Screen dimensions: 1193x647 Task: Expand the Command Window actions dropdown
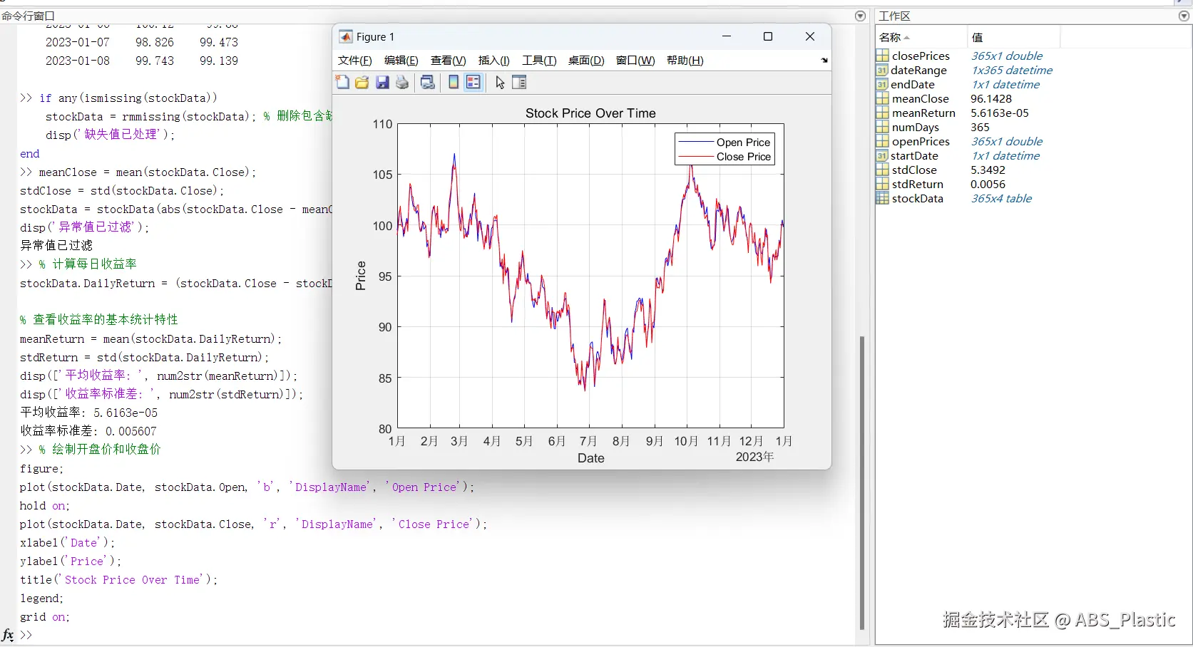(860, 16)
